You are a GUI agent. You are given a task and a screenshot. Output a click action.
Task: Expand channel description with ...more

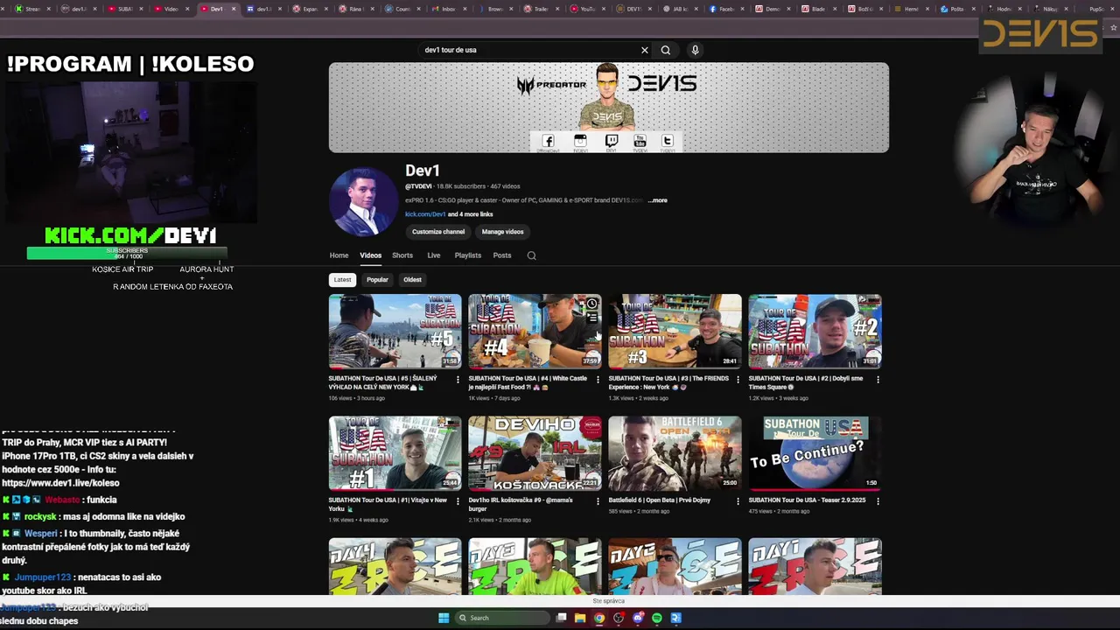pyautogui.click(x=657, y=200)
